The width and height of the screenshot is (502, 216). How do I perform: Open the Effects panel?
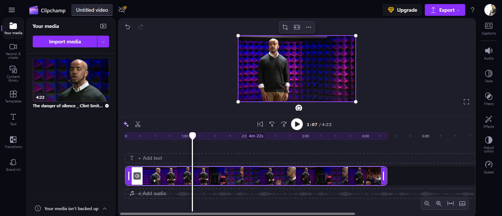coord(488,121)
